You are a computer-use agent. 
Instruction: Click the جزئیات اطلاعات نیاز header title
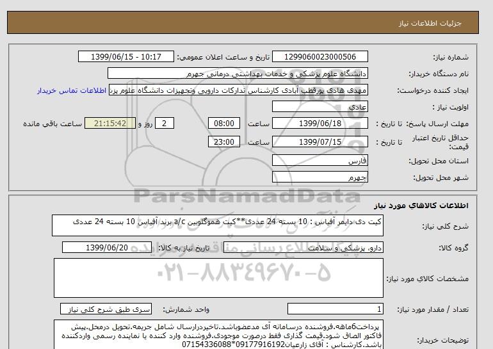[x=430, y=23]
